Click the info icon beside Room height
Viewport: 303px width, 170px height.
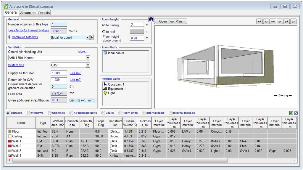coord(151,19)
